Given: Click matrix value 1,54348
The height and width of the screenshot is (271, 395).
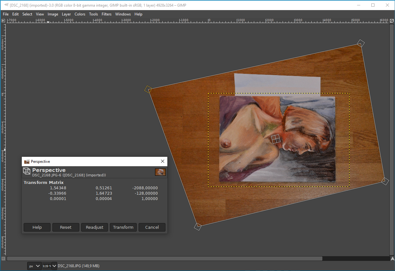Looking at the screenshot, I should (58, 188).
